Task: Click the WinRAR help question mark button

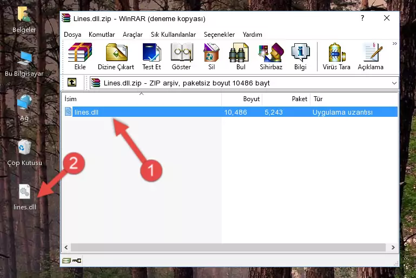Action: [362, 18]
